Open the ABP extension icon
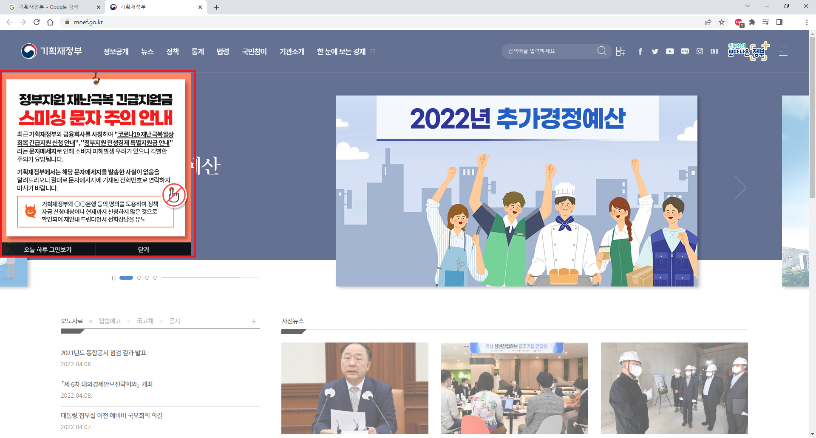This screenshot has width=816, height=438. click(x=739, y=22)
